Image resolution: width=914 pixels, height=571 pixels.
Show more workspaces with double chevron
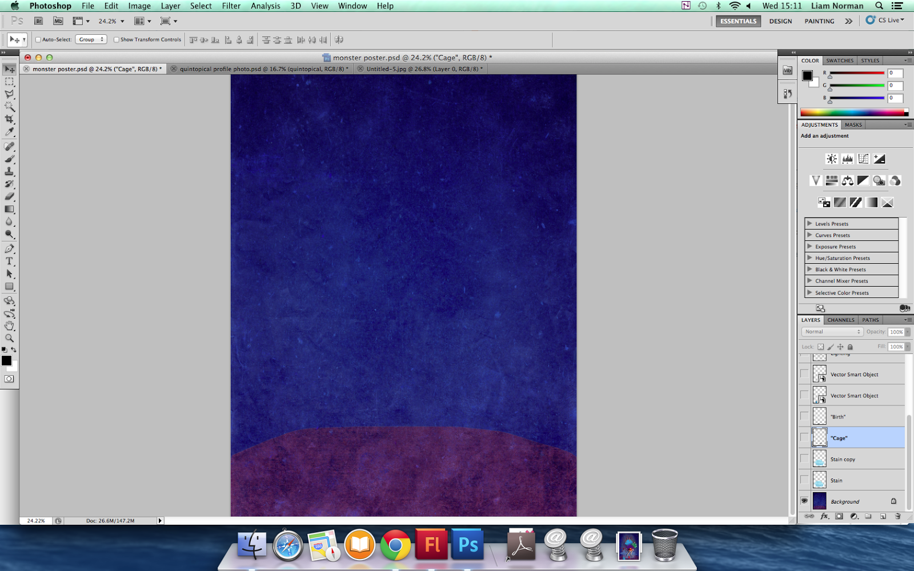tap(849, 21)
